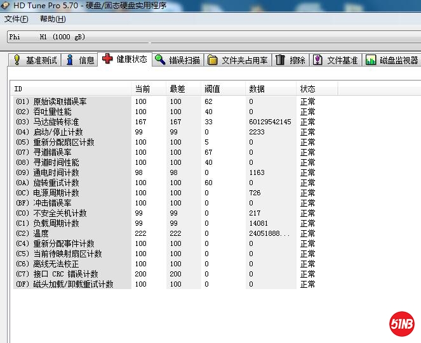
Task: Click the 擦除 trash bin icon
Action: tap(280, 60)
